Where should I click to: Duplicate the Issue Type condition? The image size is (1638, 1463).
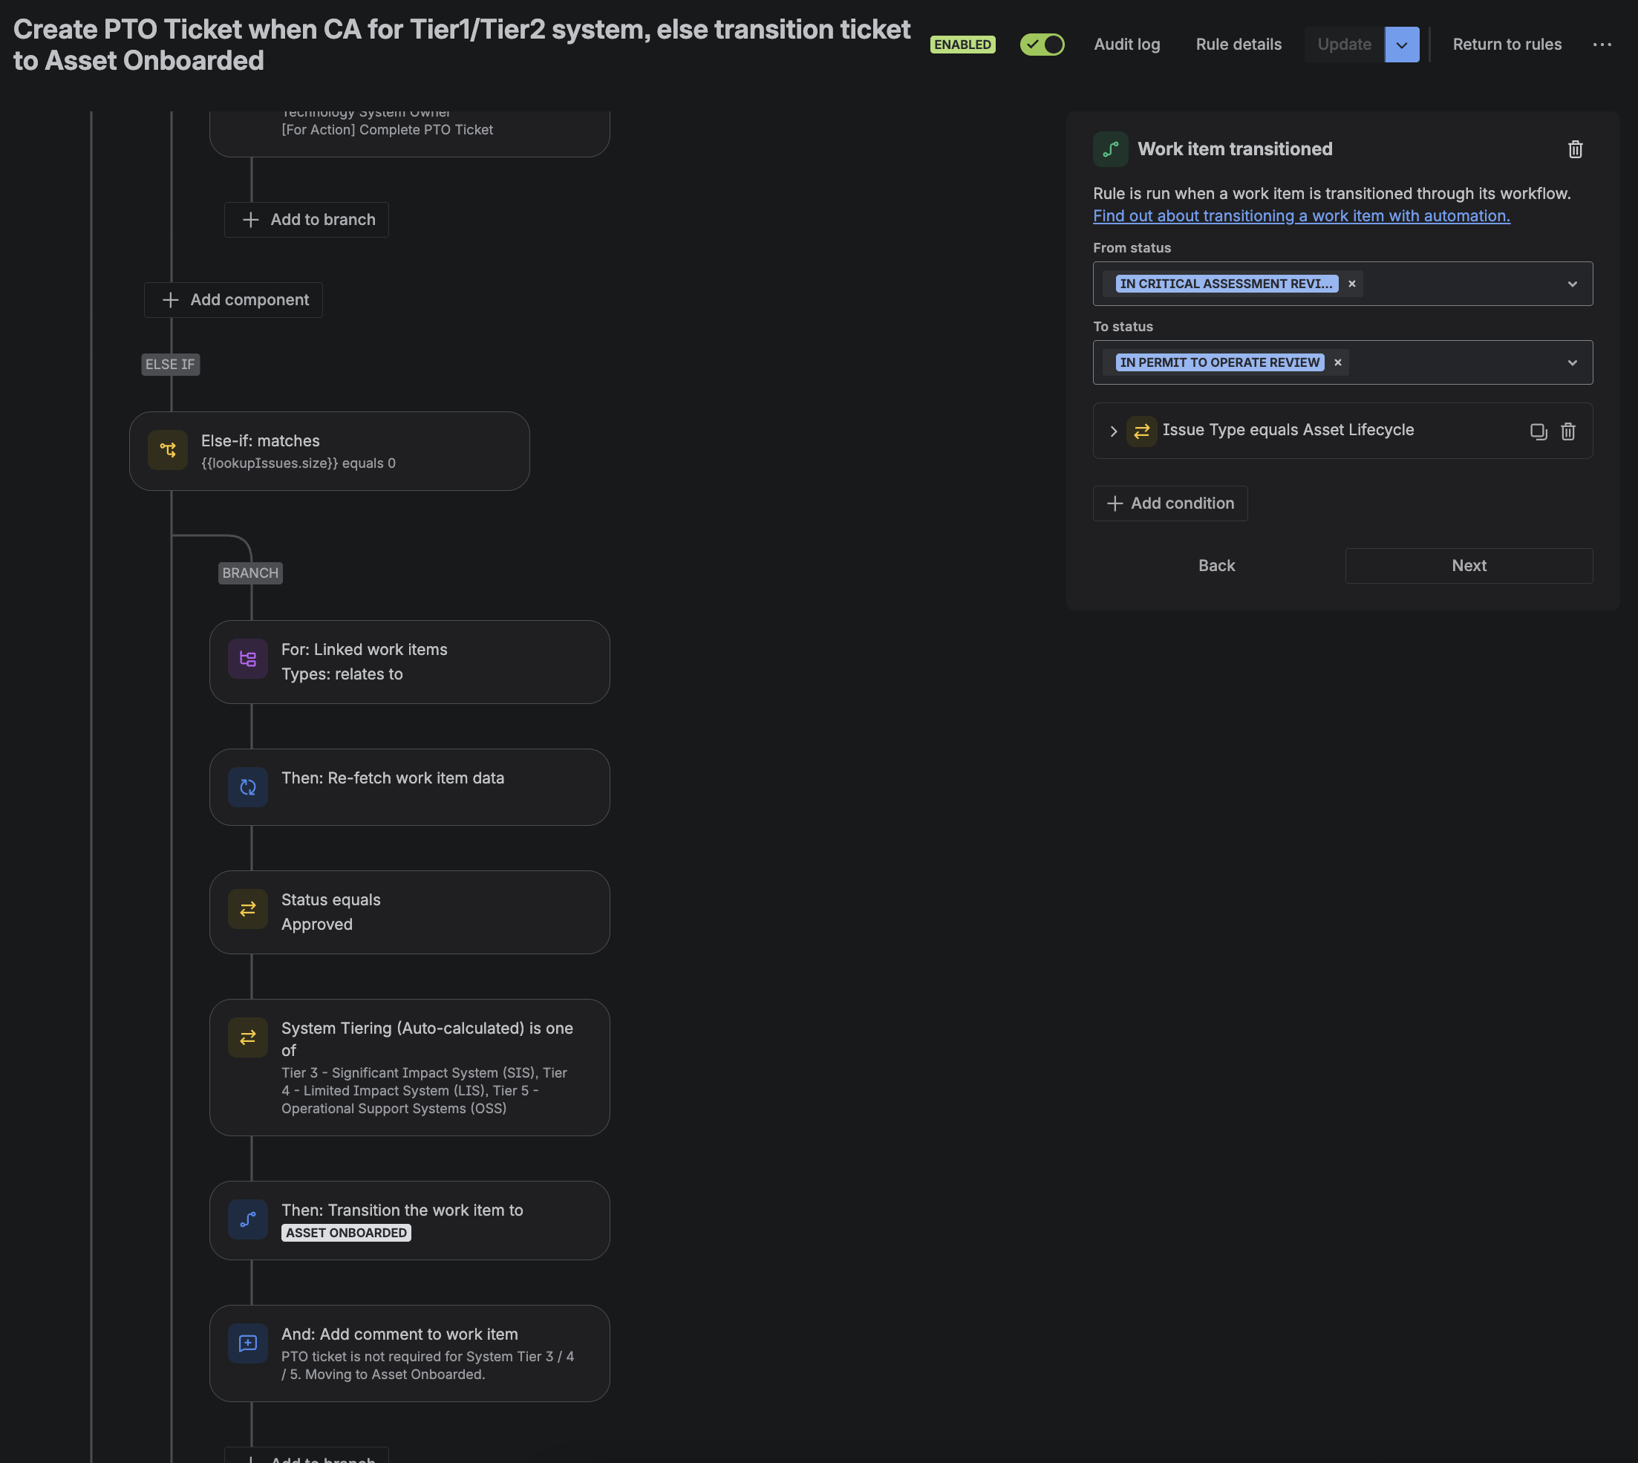1538,431
